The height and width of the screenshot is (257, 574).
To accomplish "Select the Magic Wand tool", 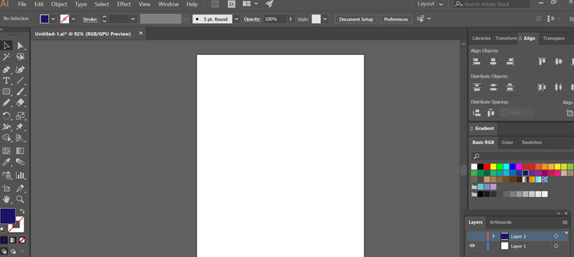I will [6, 57].
